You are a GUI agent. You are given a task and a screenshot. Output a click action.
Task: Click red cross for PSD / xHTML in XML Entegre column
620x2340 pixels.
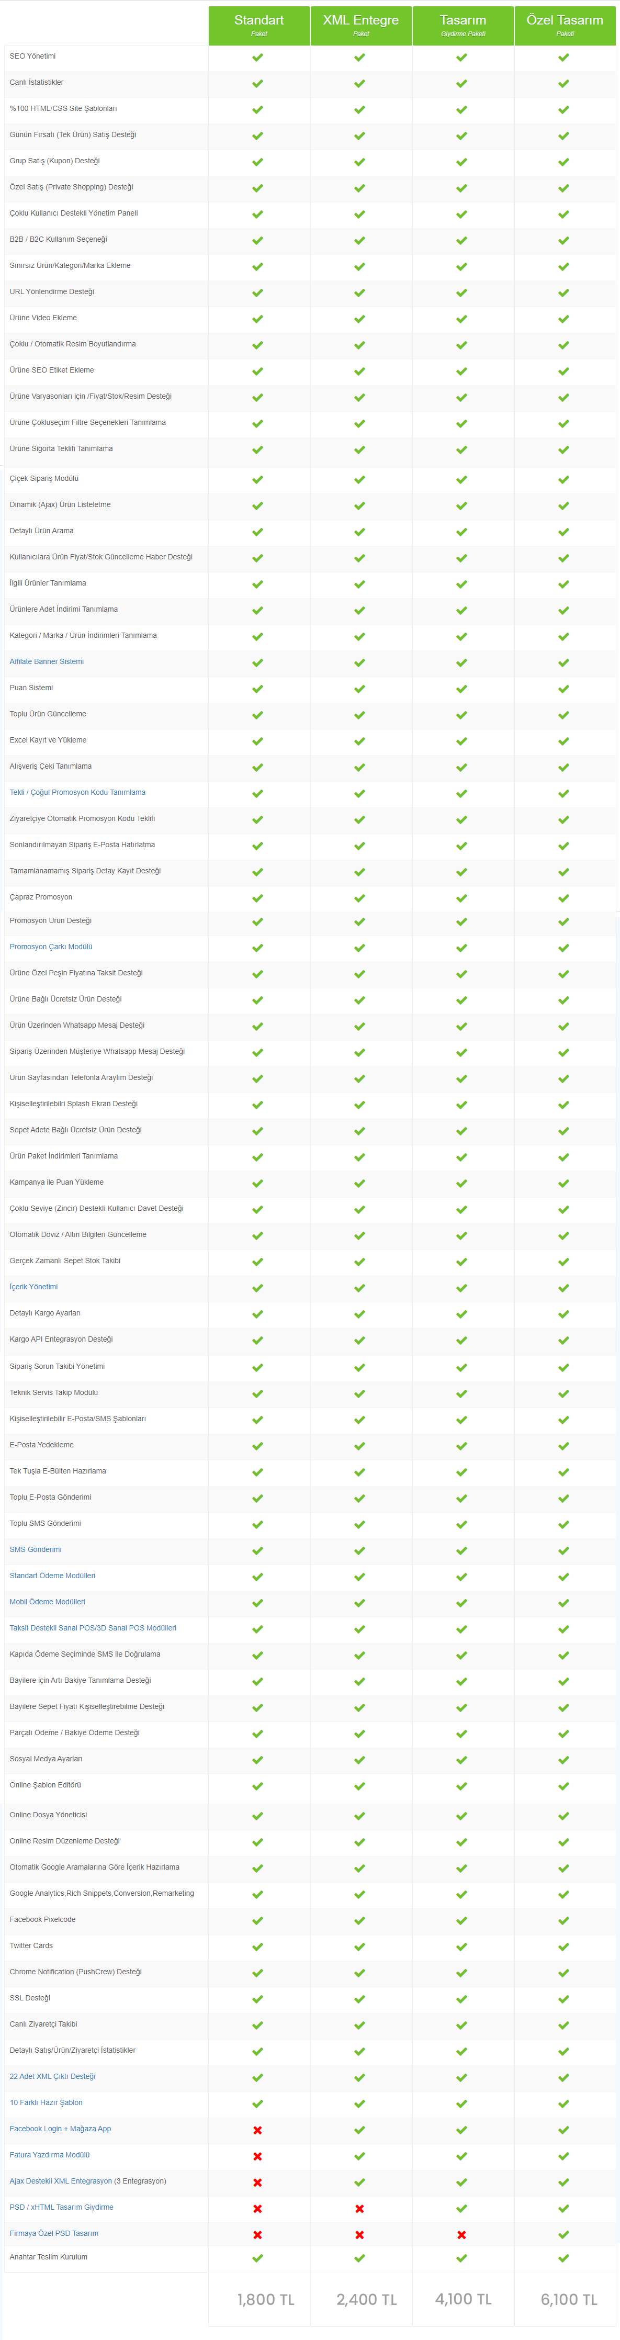click(x=359, y=2208)
